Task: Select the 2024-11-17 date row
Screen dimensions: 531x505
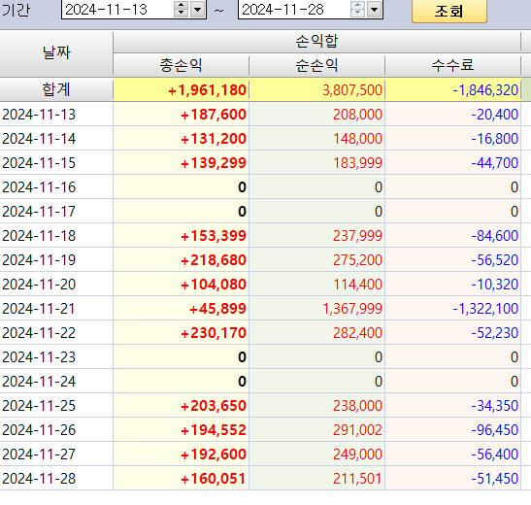Action: tap(56, 212)
